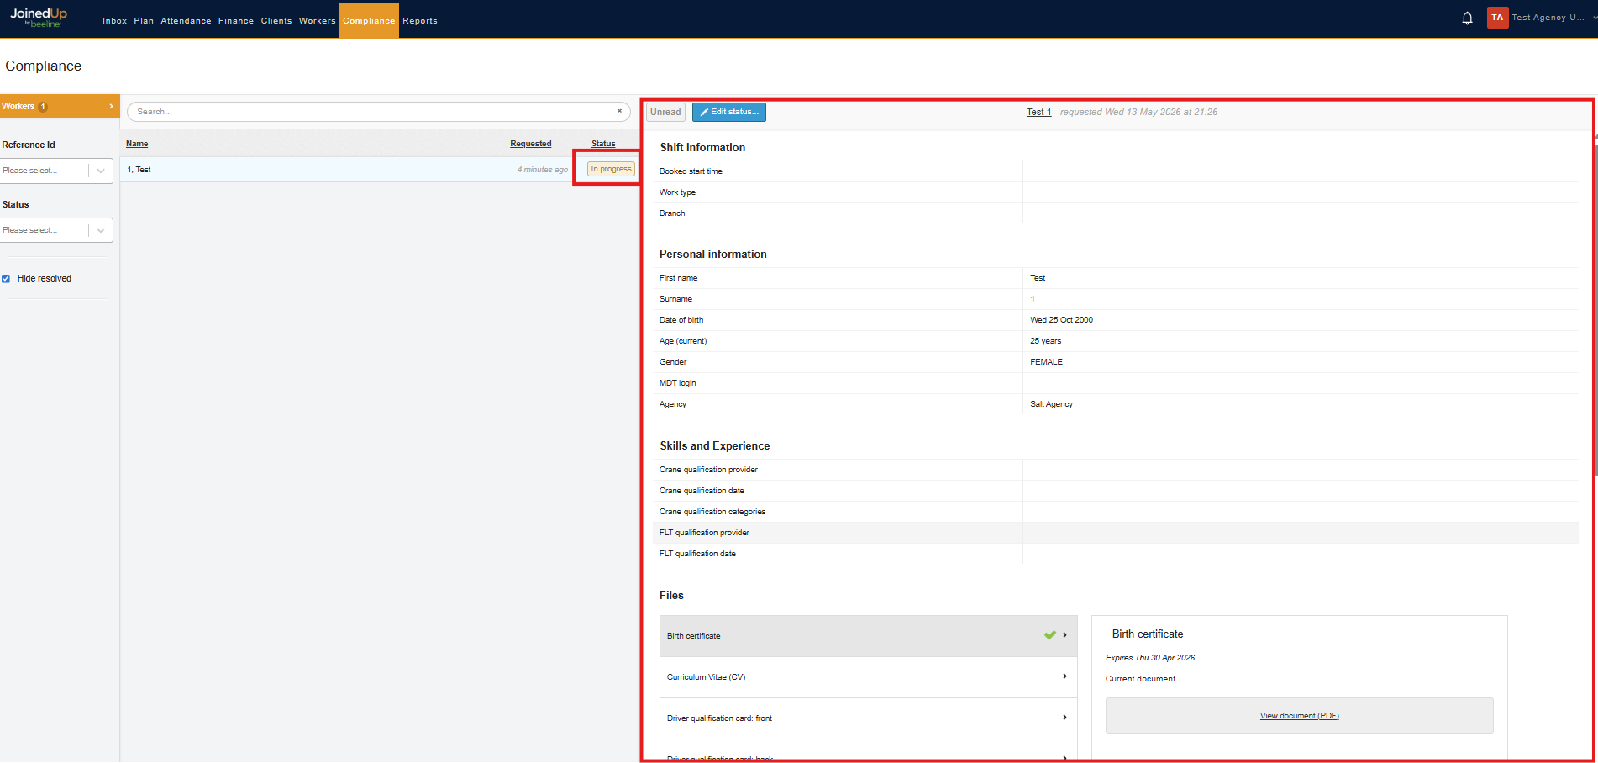
Task: Open the Plan menu item
Action: (144, 21)
